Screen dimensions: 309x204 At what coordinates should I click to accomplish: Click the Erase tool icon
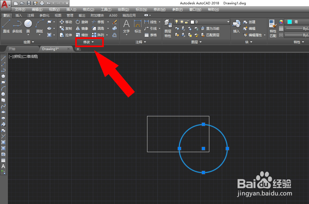(114, 22)
